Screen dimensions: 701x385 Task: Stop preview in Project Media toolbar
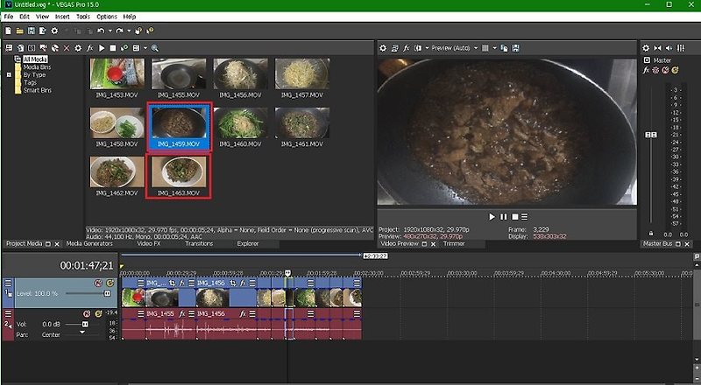pos(113,48)
